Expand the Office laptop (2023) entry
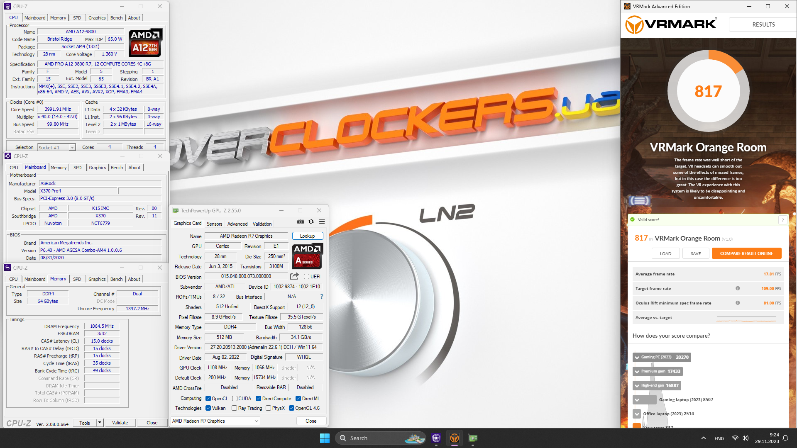The image size is (797, 448). click(637, 414)
